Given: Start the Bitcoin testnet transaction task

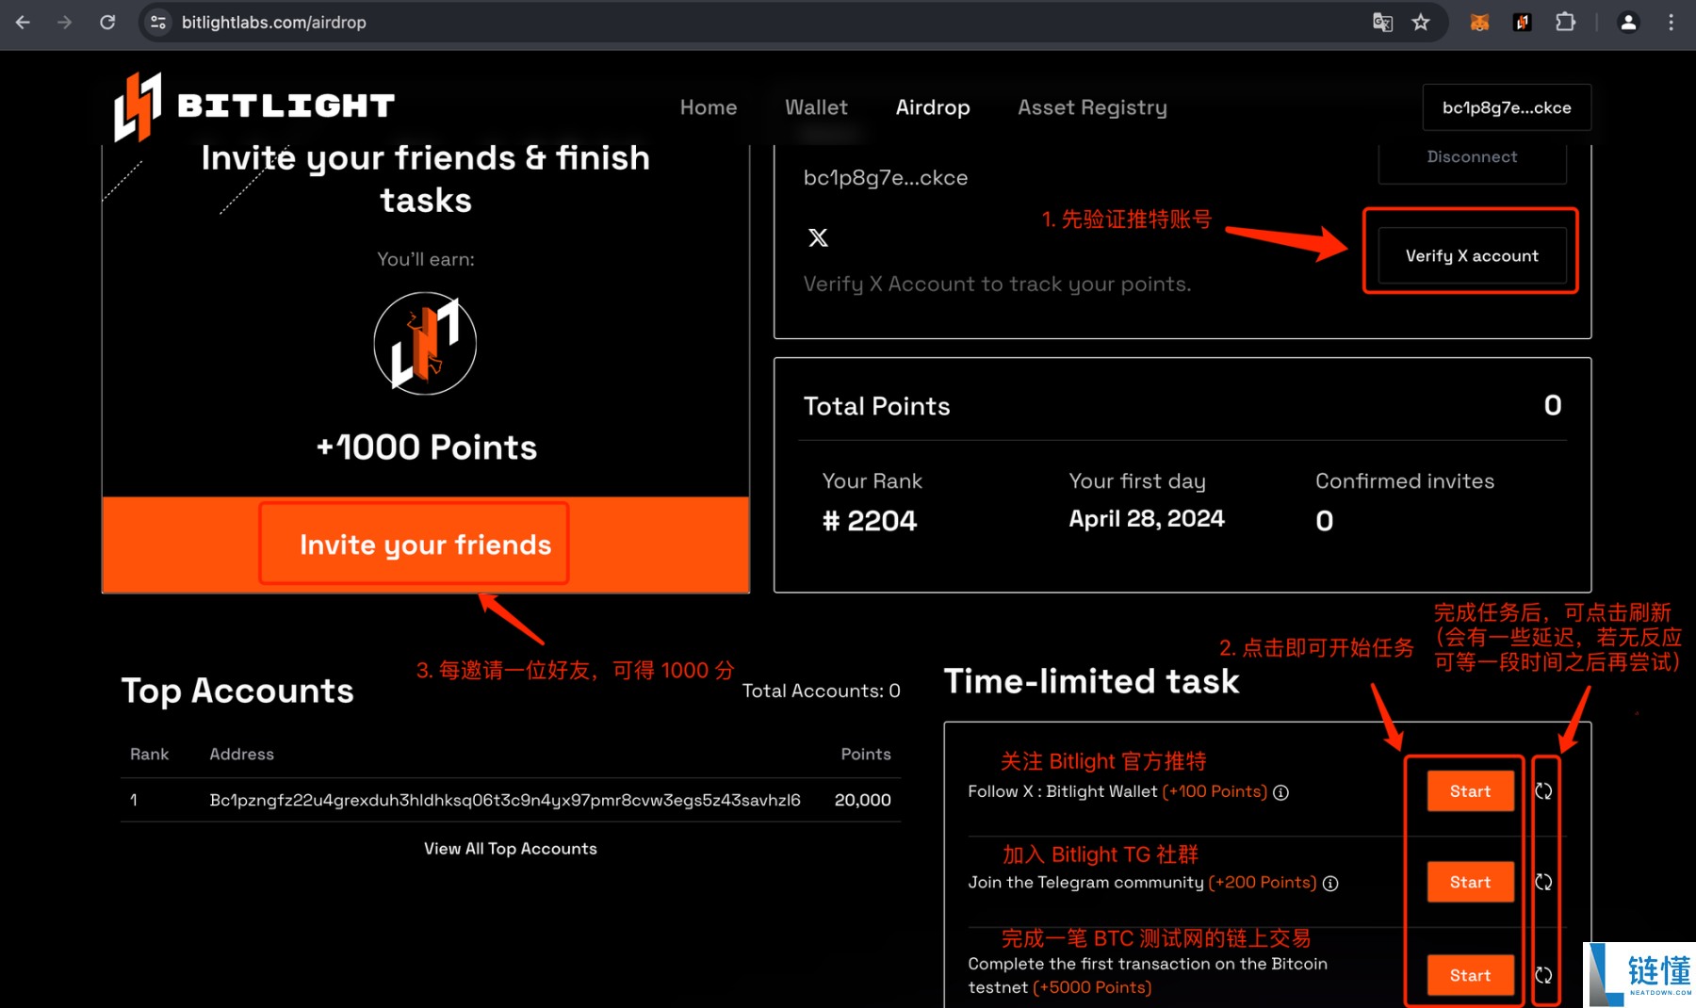Looking at the screenshot, I should (x=1470, y=975).
